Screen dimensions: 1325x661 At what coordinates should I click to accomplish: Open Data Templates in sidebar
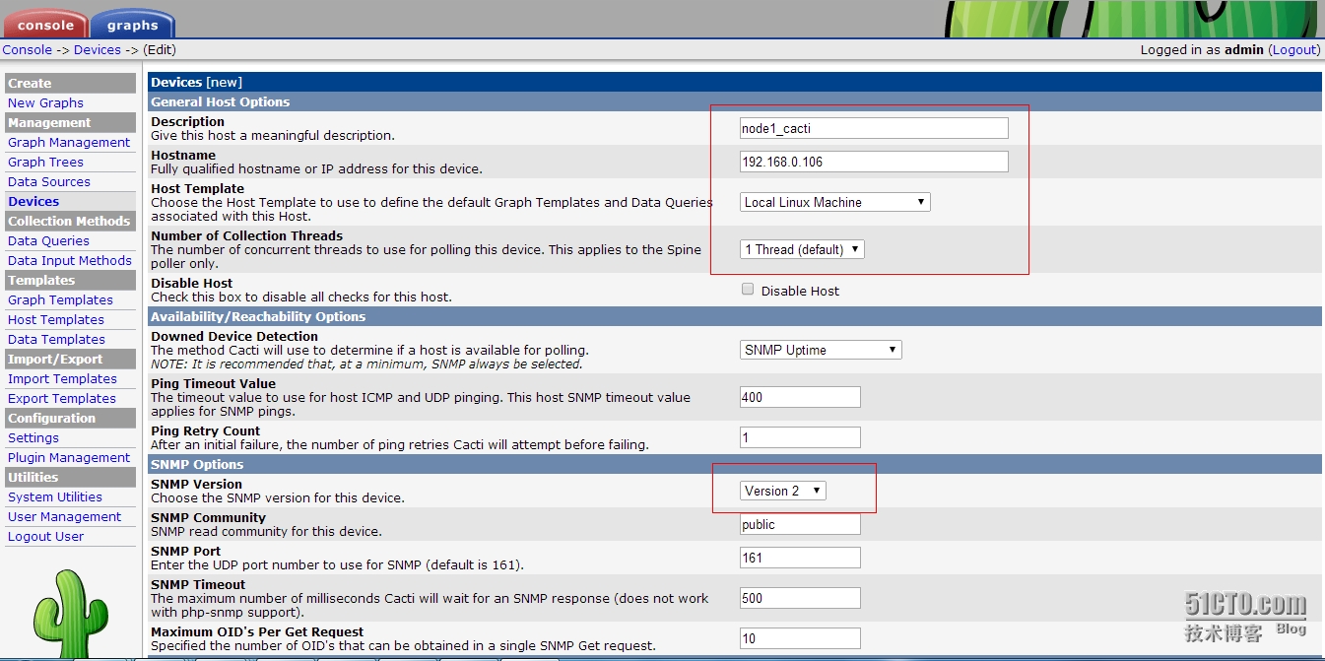[x=56, y=339]
